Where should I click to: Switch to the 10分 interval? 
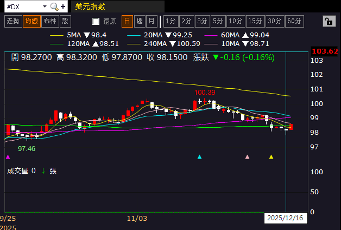click(x=236, y=21)
